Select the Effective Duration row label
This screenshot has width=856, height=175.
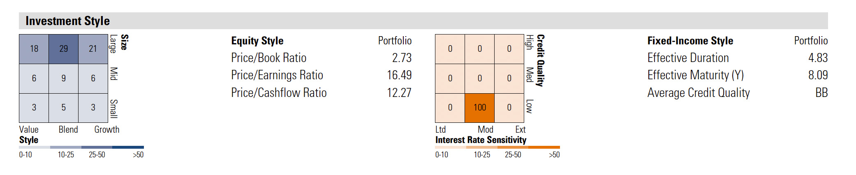pyautogui.click(x=688, y=58)
